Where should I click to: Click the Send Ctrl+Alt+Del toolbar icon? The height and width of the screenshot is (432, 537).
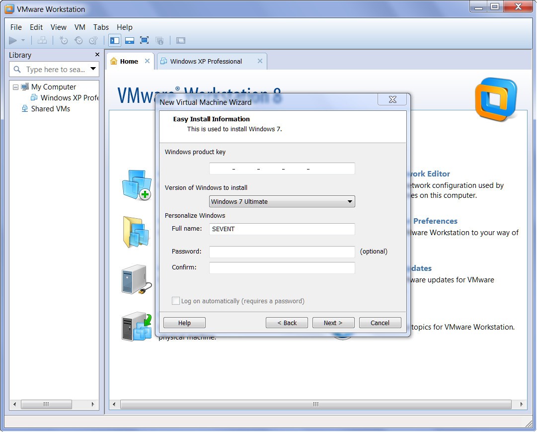click(x=42, y=40)
